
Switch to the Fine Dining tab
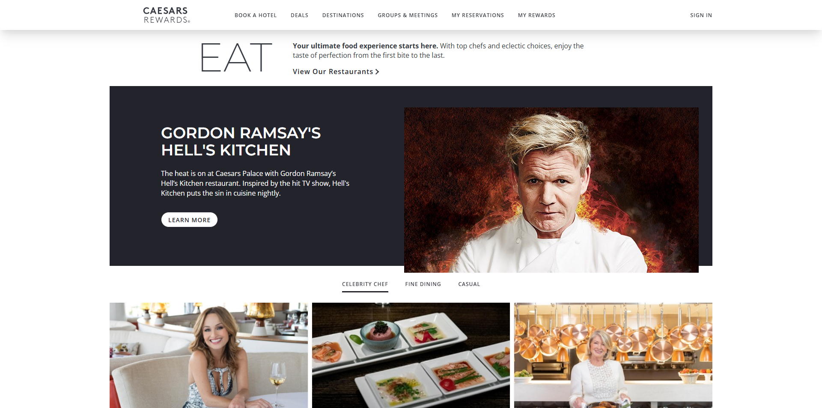tap(423, 284)
